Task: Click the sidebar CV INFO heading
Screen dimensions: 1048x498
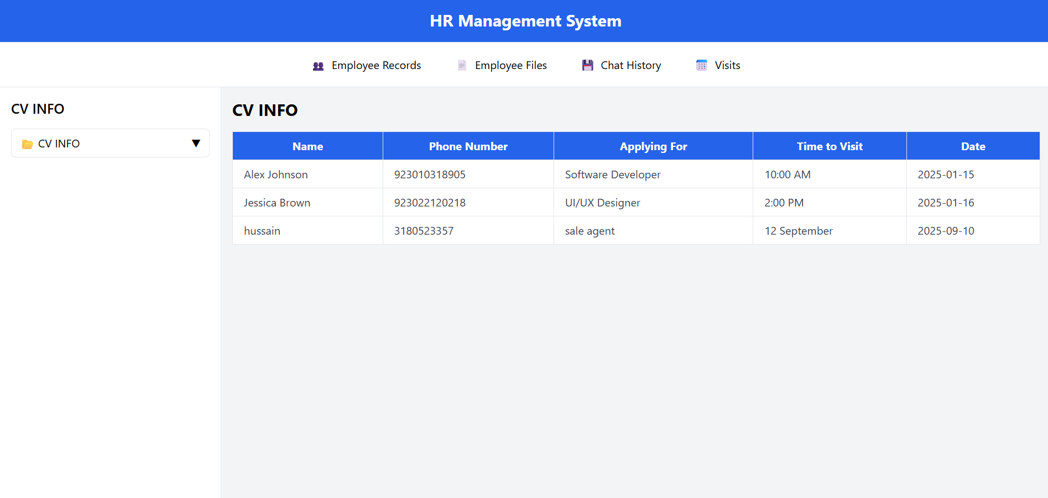Action: click(x=37, y=109)
